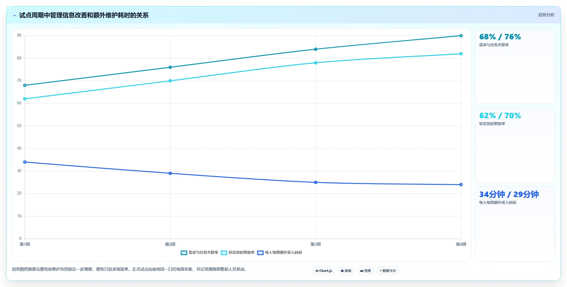Click the 34分钟 / 29分钟 stat value
This screenshot has width=567, height=287.
pos(509,195)
